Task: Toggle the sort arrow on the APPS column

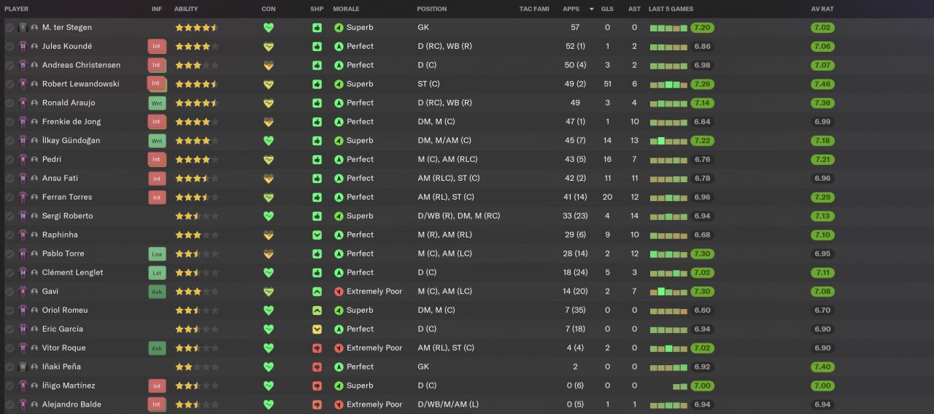Action: [x=592, y=9]
